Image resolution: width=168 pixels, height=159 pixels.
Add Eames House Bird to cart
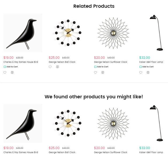click(11, 67)
